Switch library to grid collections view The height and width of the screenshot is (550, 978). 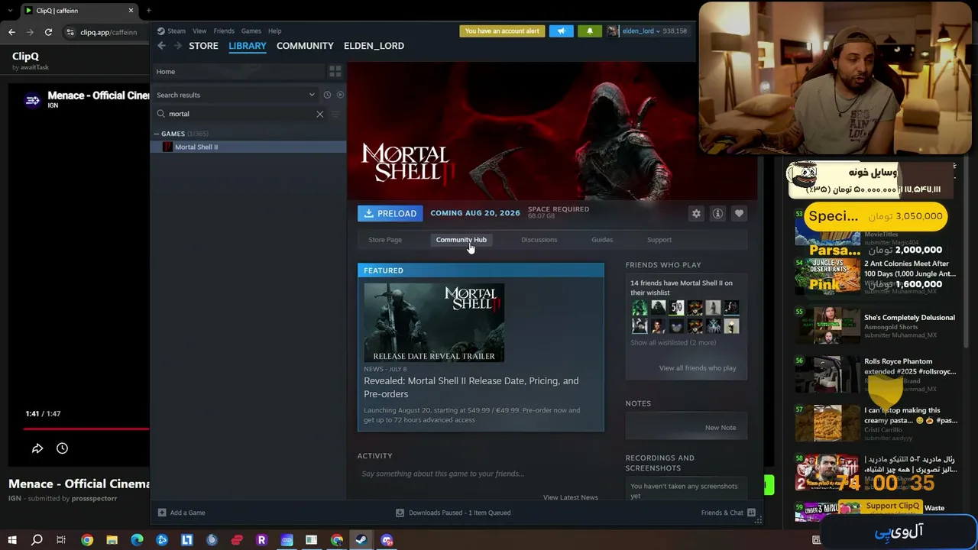pos(335,71)
